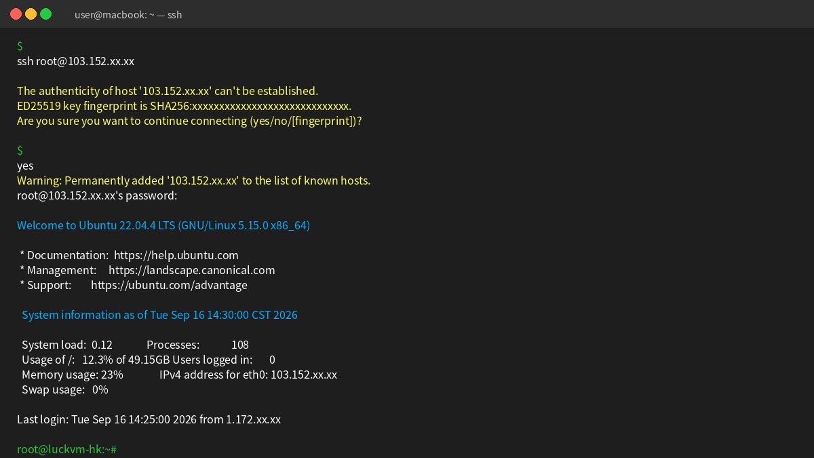
Task: Click the Welcome to Ubuntu 22.04.4 LTS line
Action: click(163, 225)
